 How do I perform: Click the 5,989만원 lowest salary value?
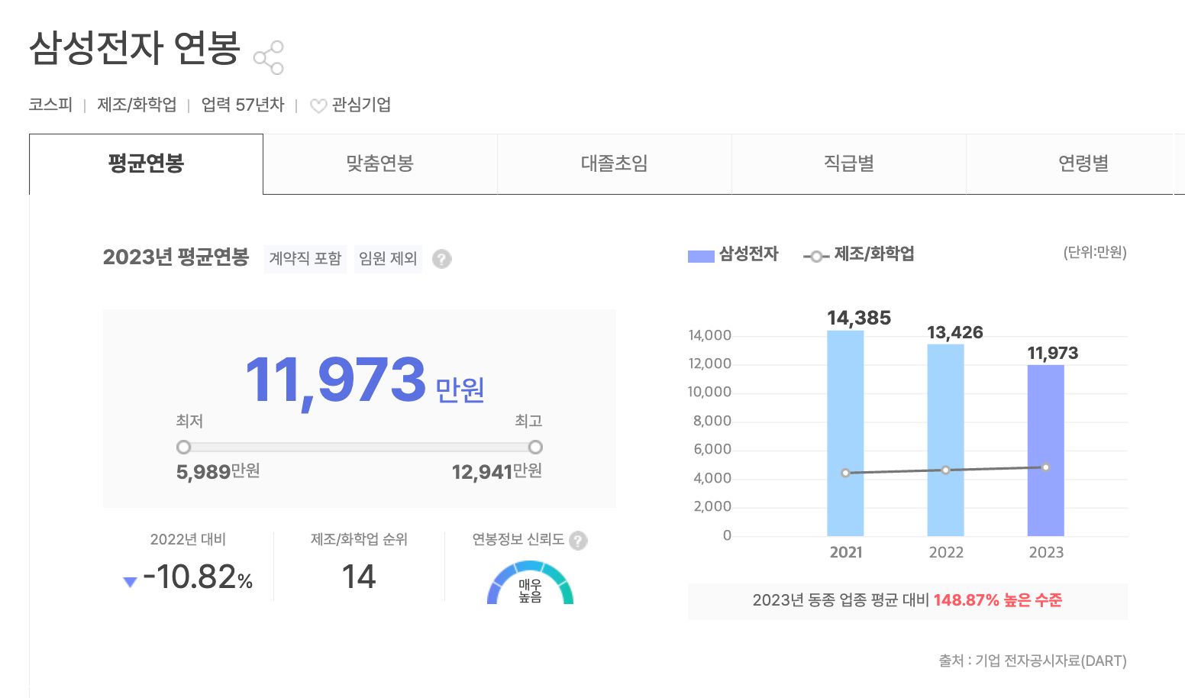[218, 471]
